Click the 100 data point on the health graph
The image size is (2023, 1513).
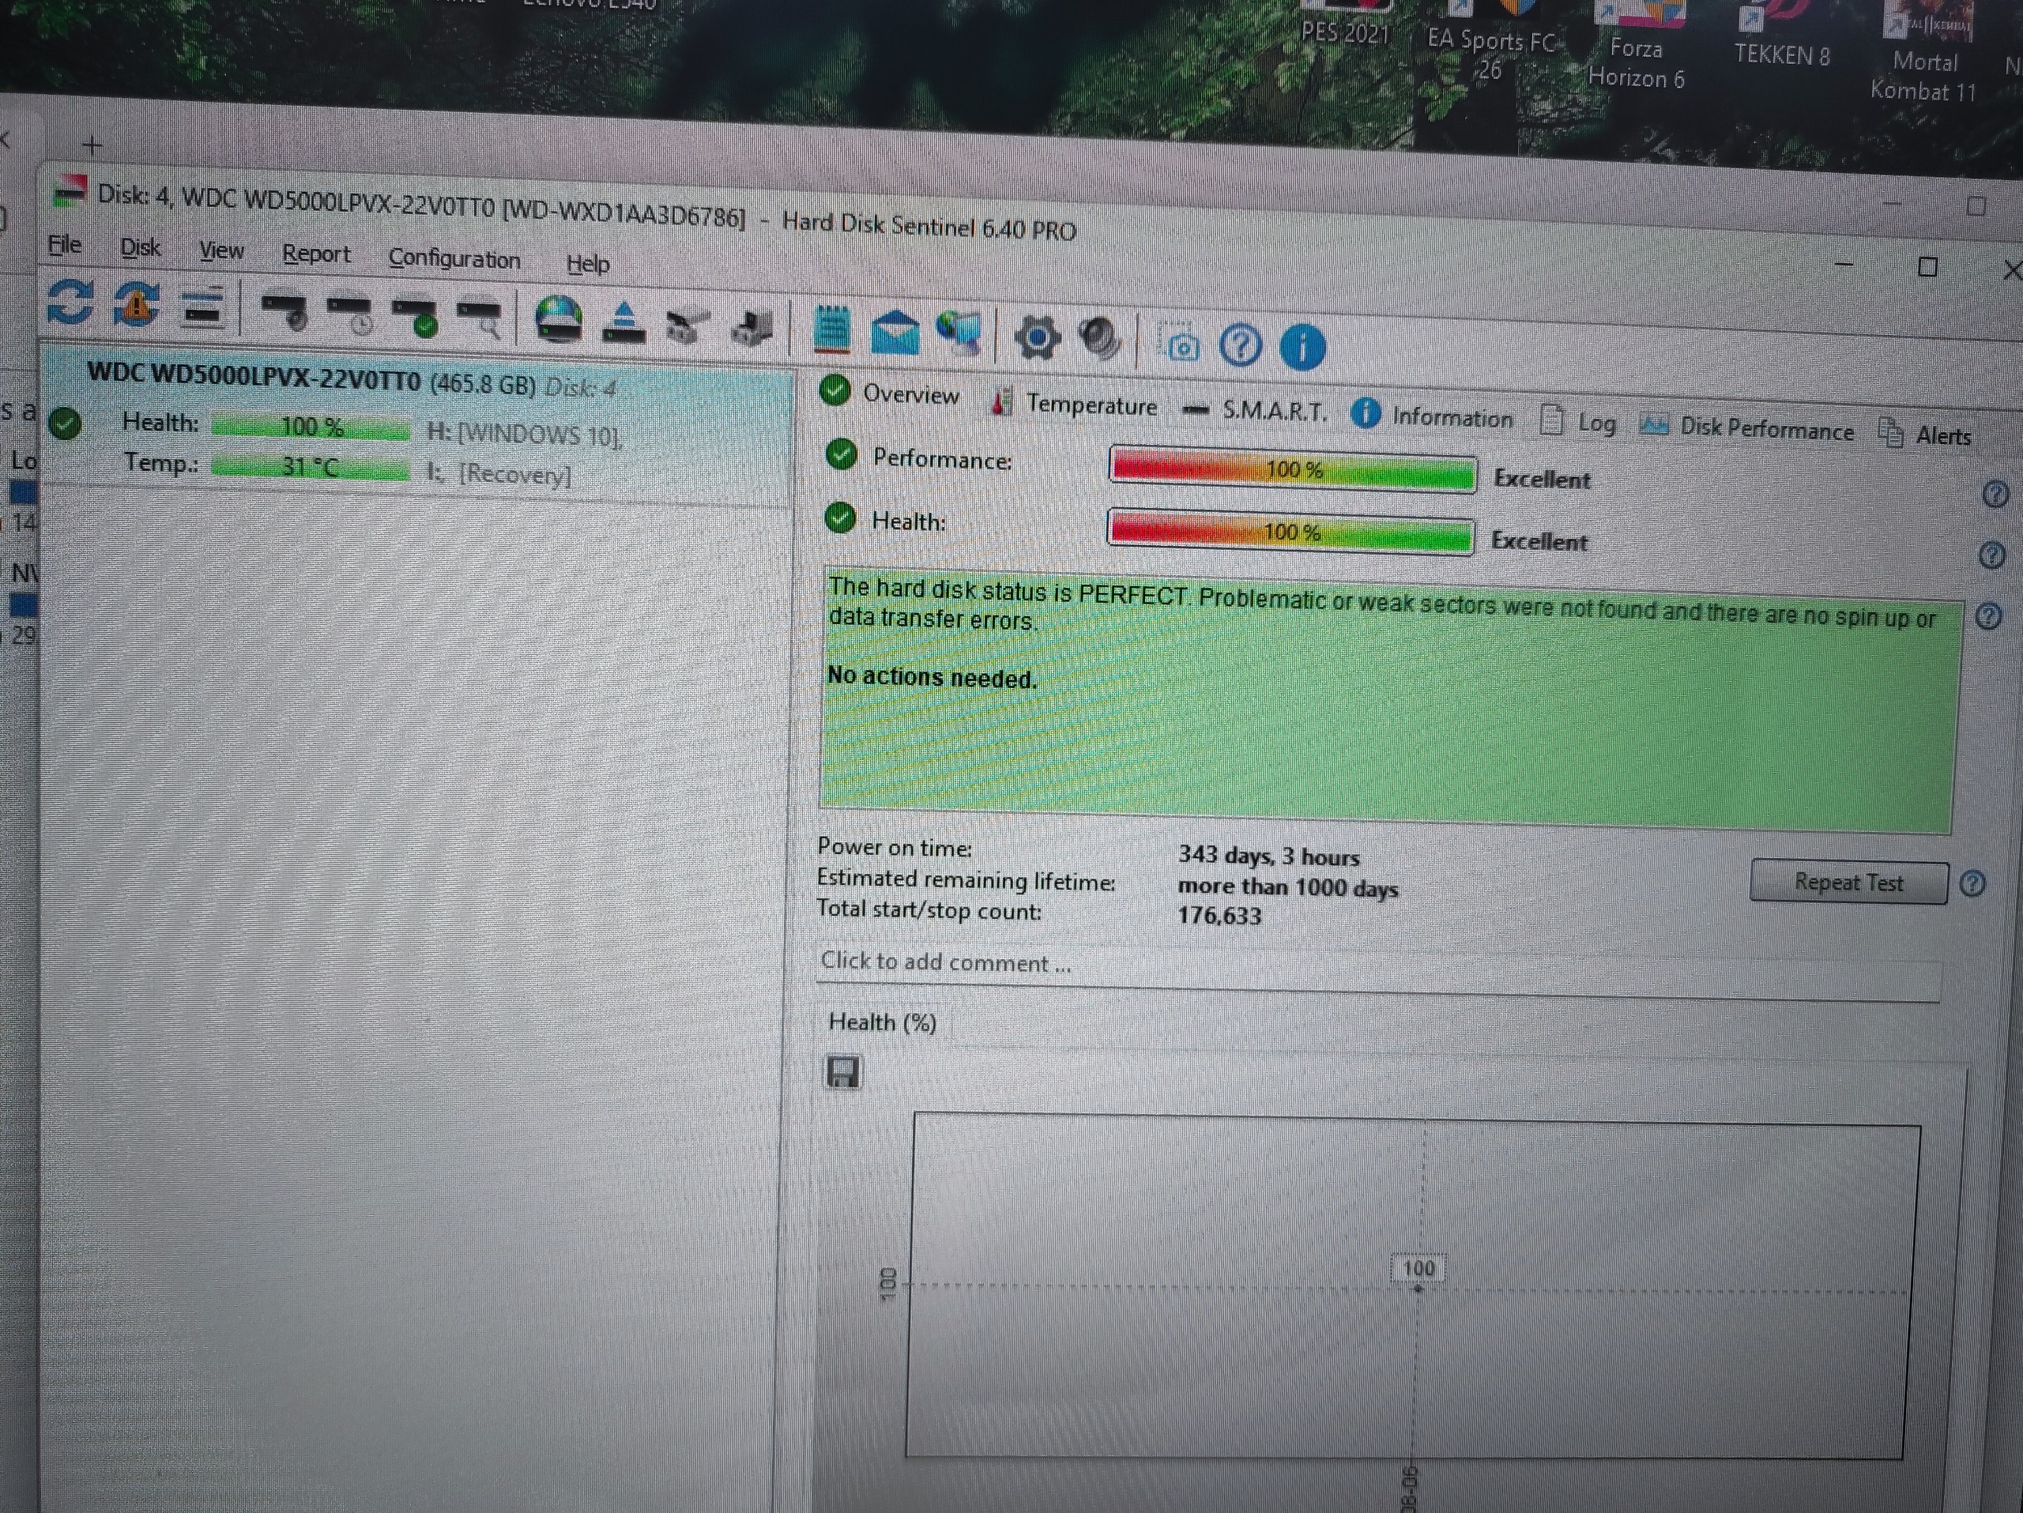click(x=1418, y=1287)
